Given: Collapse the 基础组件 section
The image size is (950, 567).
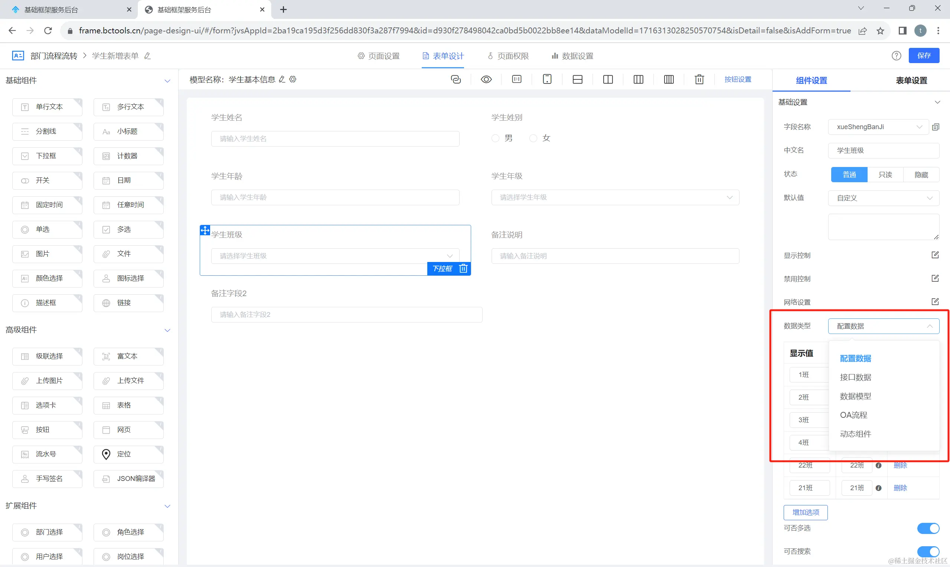Looking at the screenshot, I should 167,81.
